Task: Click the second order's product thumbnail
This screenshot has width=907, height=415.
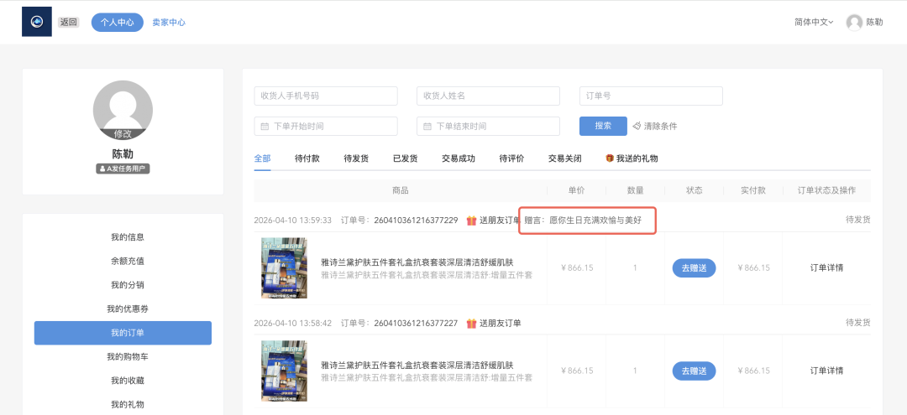Action: coord(284,371)
